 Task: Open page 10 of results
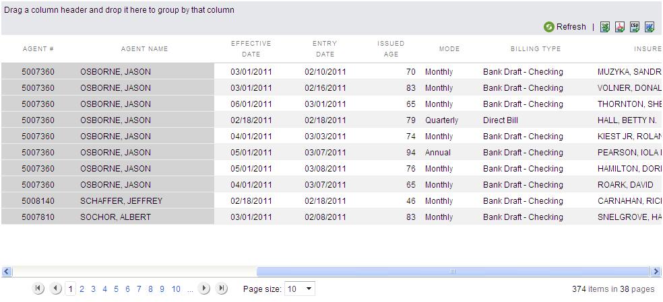point(176,289)
